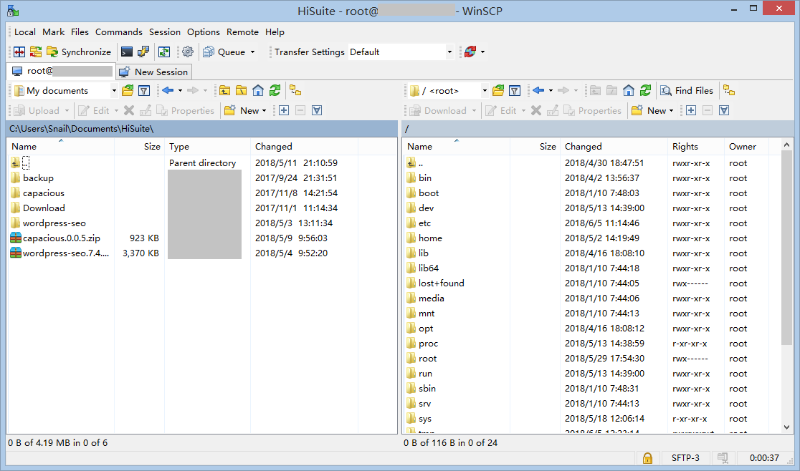This screenshot has height=471, width=800.
Task: Open the remote / <root> path dropdown
Action: point(485,91)
